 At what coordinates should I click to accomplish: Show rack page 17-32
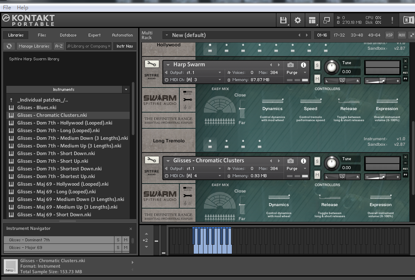click(x=339, y=35)
